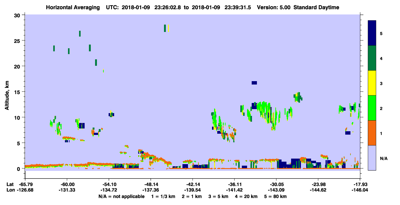Click the 'Lat' row label
400x205 pixels.
(10, 184)
